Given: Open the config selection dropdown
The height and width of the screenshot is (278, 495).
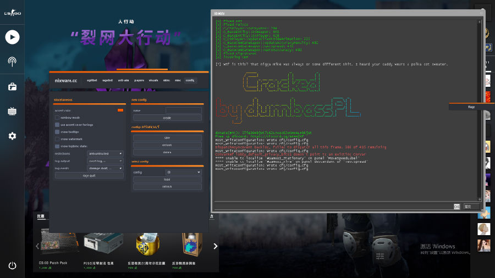Looking at the screenshot, I should click(183, 172).
